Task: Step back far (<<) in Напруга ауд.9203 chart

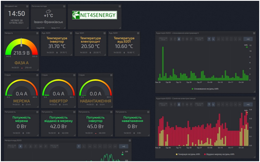Action: pyautogui.click(x=90, y=146)
